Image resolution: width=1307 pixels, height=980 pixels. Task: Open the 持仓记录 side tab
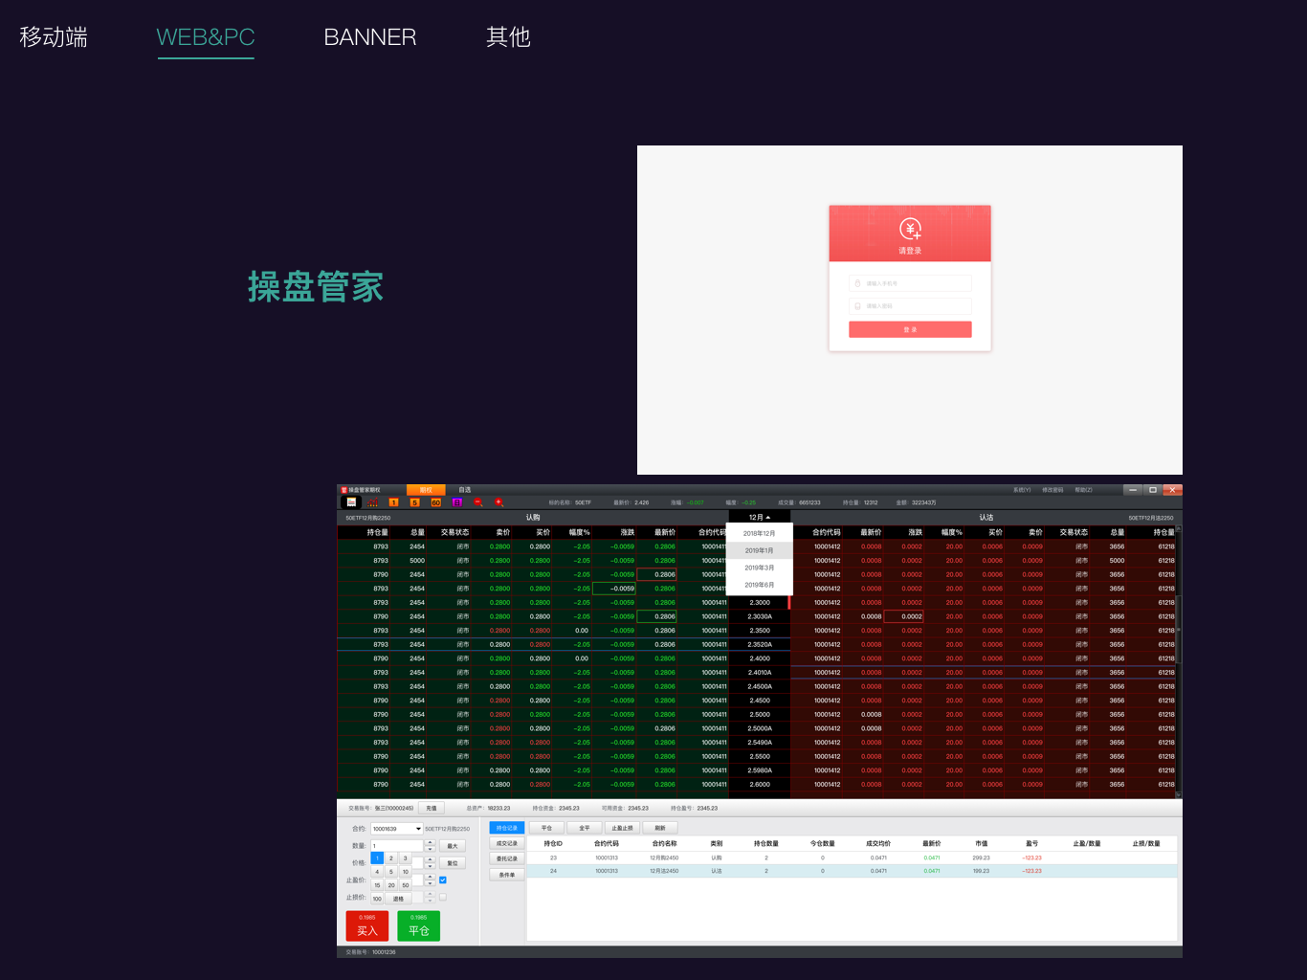(x=507, y=828)
